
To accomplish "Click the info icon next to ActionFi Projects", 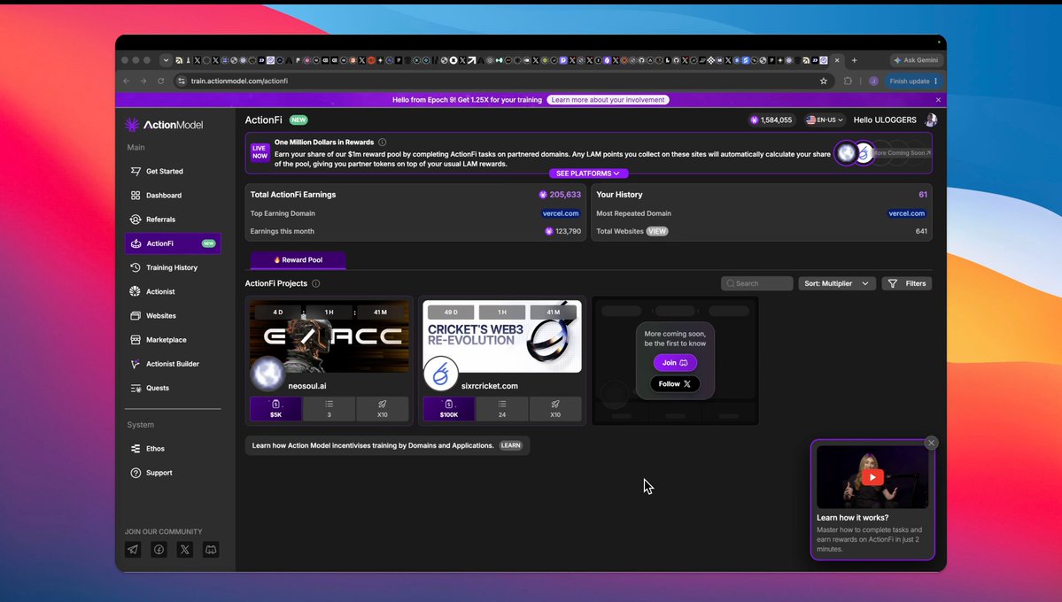I will click(x=315, y=283).
